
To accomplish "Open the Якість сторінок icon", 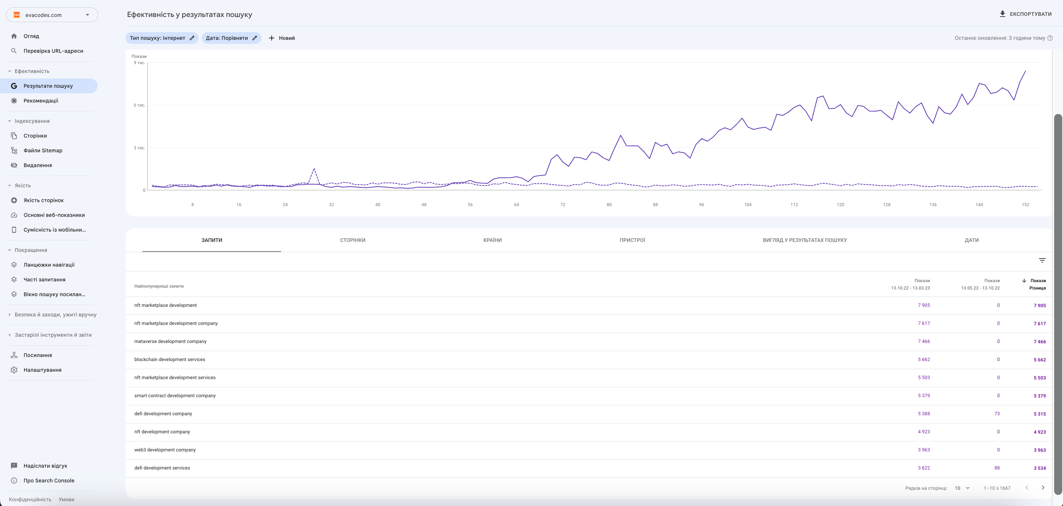I will [14, 200].
